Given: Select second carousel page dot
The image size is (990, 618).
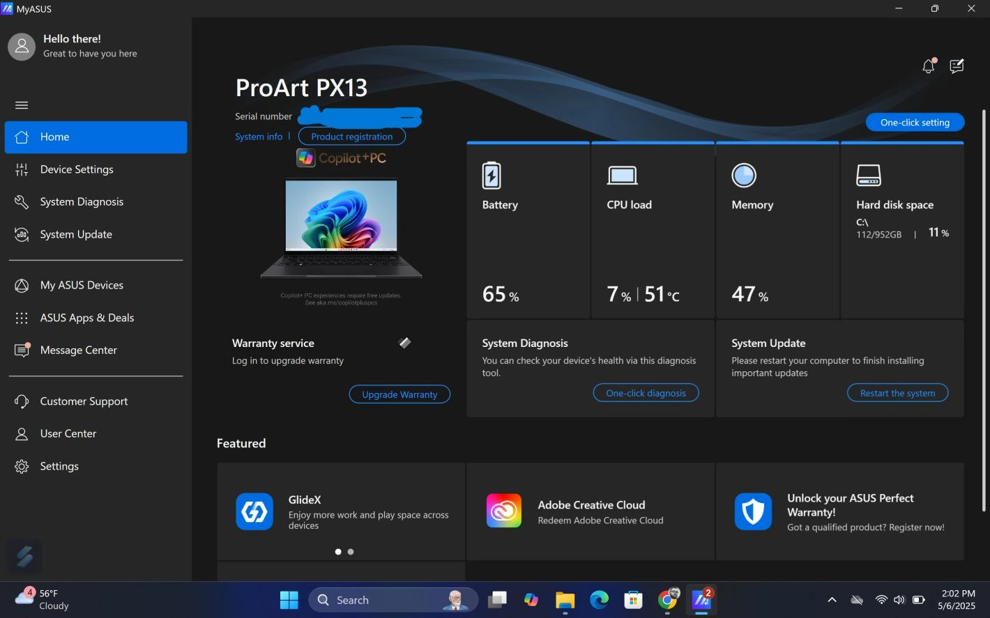Looking at the screenshot, I should click(x=351, y=552).
